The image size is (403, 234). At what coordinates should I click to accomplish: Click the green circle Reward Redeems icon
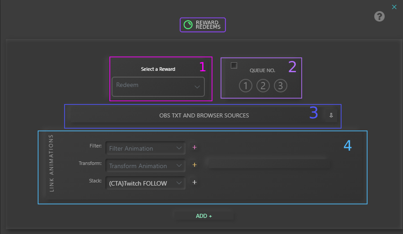188,25
